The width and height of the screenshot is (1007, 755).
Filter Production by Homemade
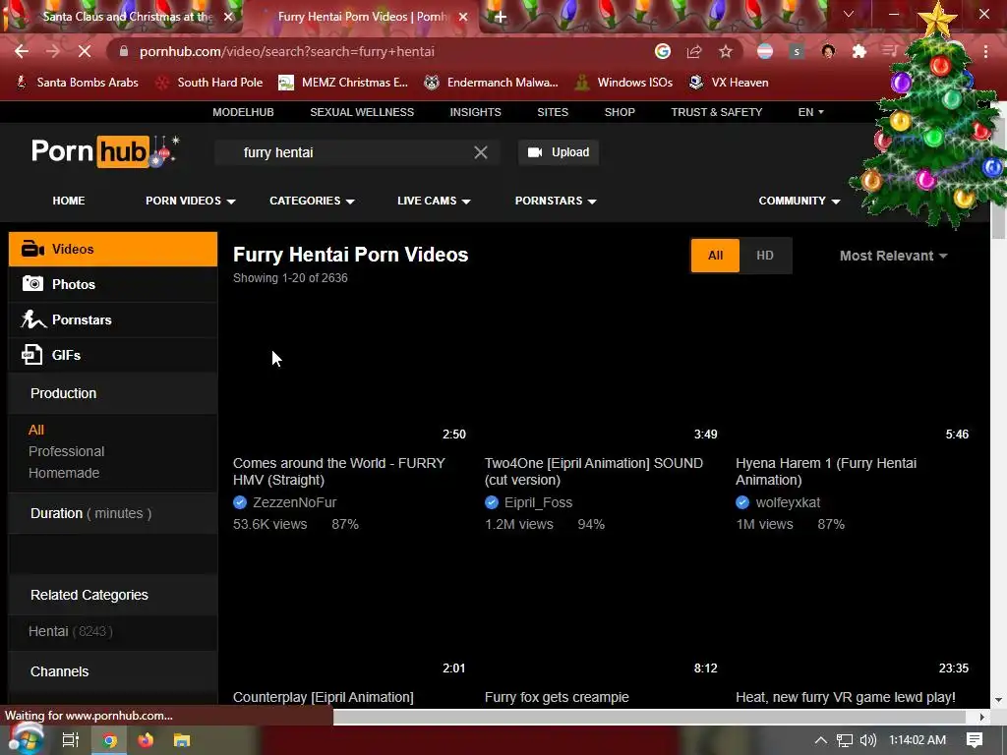point(64,473)
